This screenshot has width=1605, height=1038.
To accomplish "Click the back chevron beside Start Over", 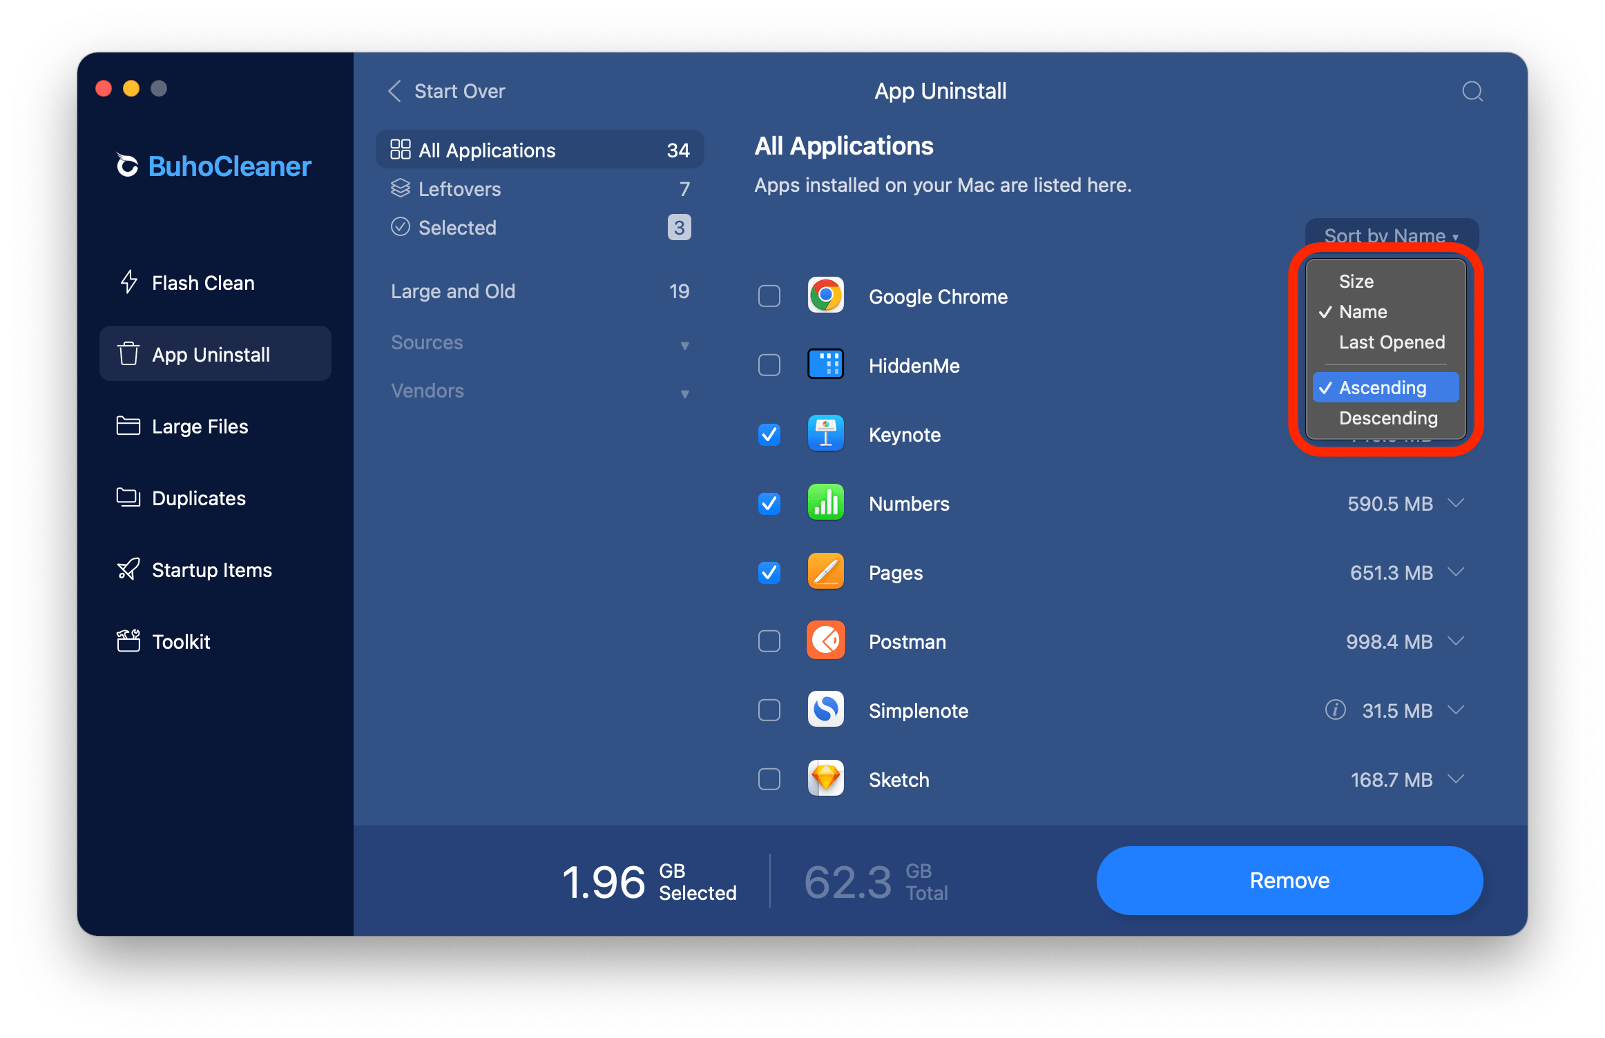I will [394, 91].
